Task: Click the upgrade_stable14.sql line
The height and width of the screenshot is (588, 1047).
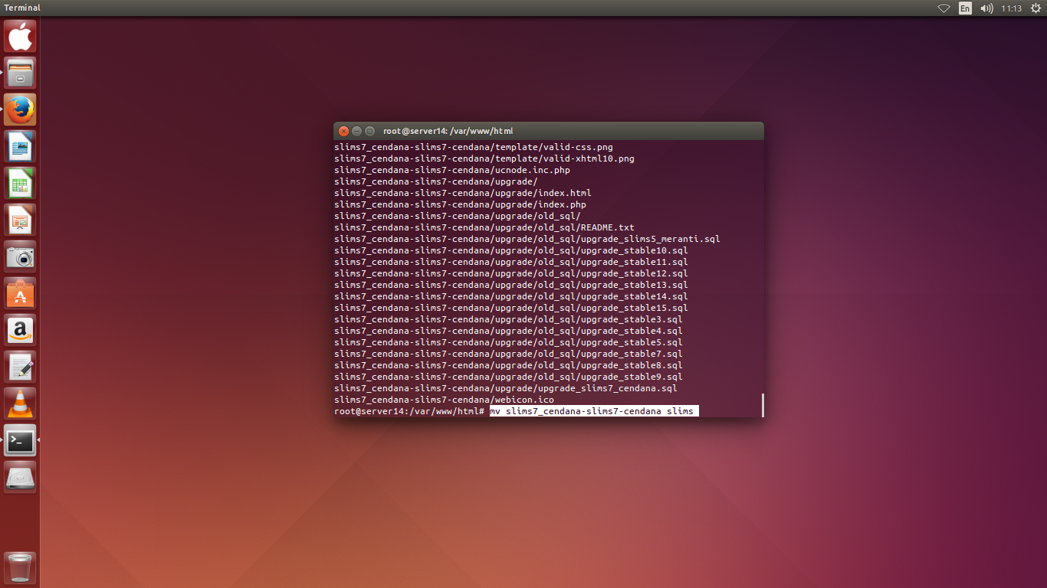Action: click(511, 296)
